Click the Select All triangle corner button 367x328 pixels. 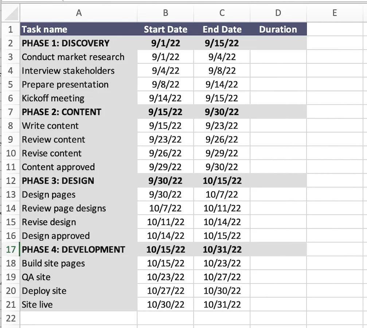(x=11, y=13)
